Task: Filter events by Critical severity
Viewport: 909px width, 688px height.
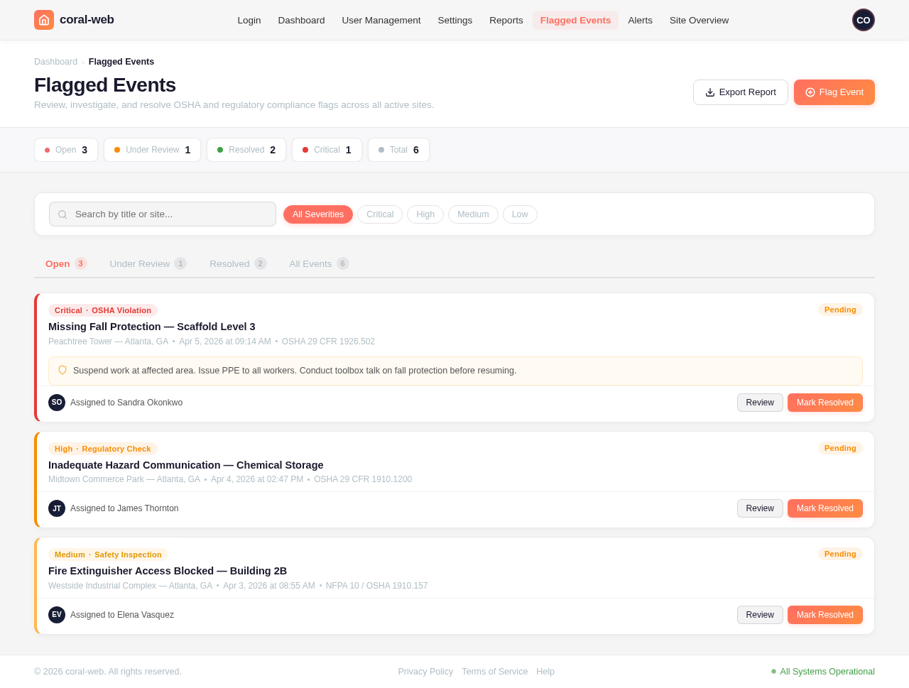Action: 380,214
